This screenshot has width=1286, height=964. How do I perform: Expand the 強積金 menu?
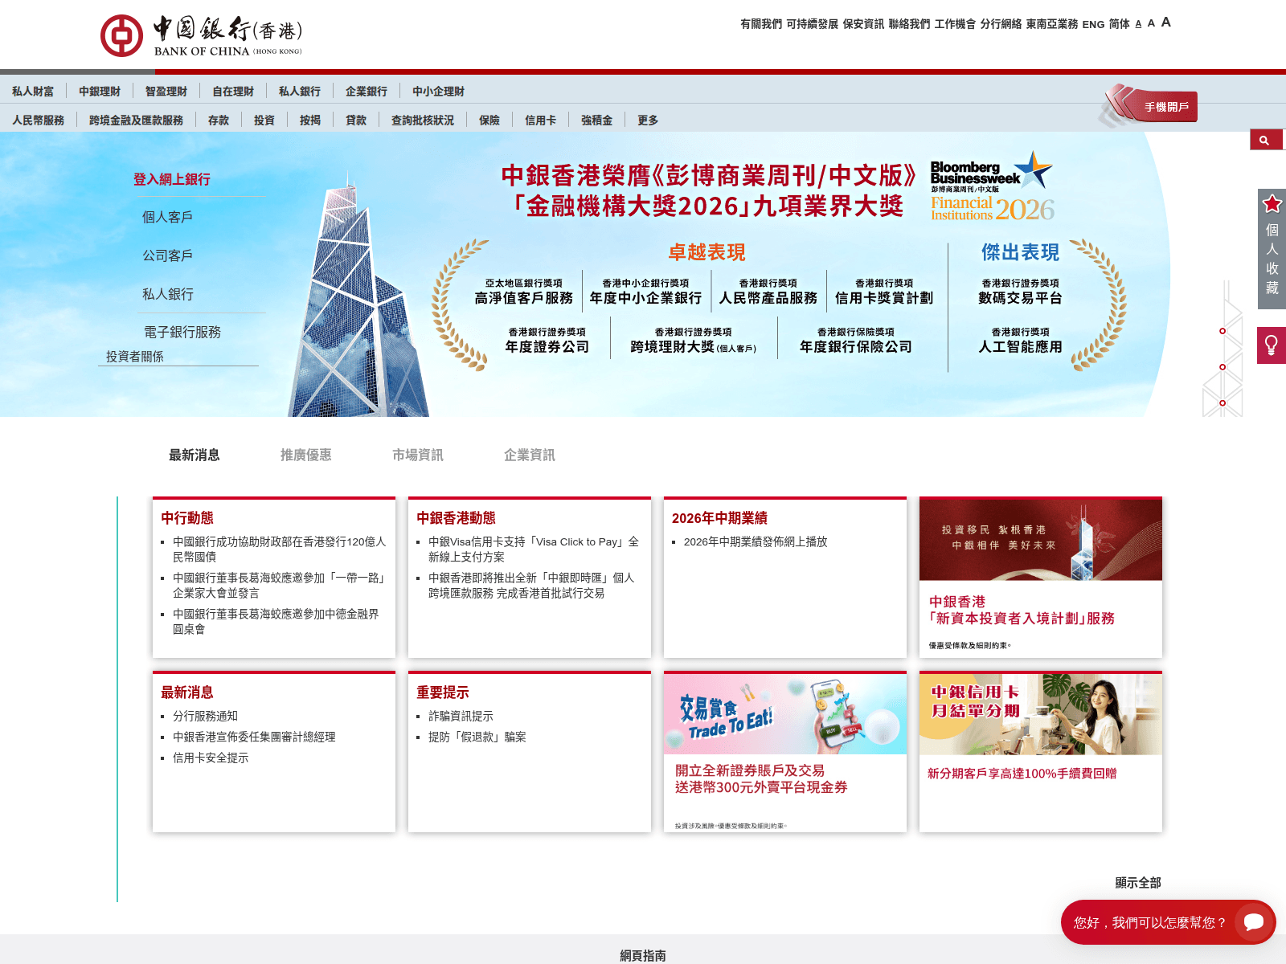point(597,120)
